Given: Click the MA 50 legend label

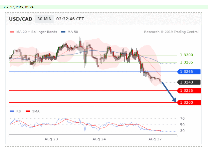Looking at the screenshot, I should click(73, 32).
